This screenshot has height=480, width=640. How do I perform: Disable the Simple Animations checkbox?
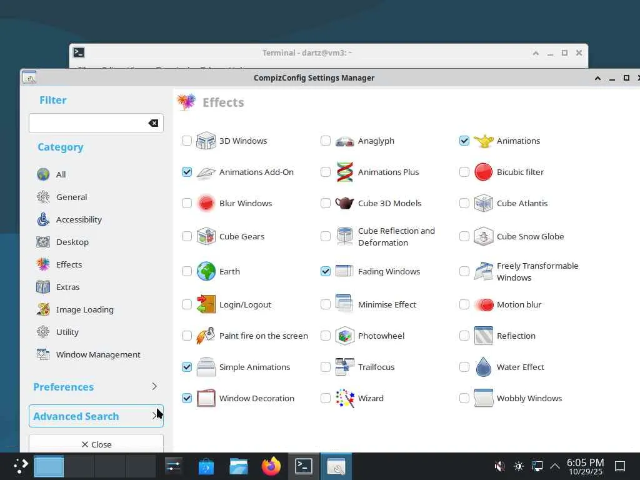tap(186, 367)
